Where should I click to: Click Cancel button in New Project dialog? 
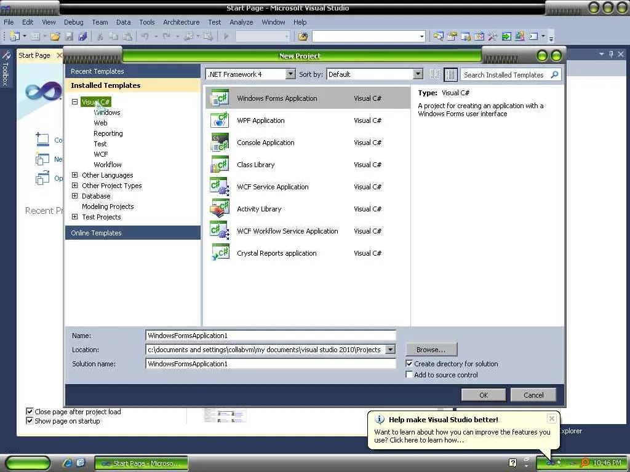click(533, 395)
